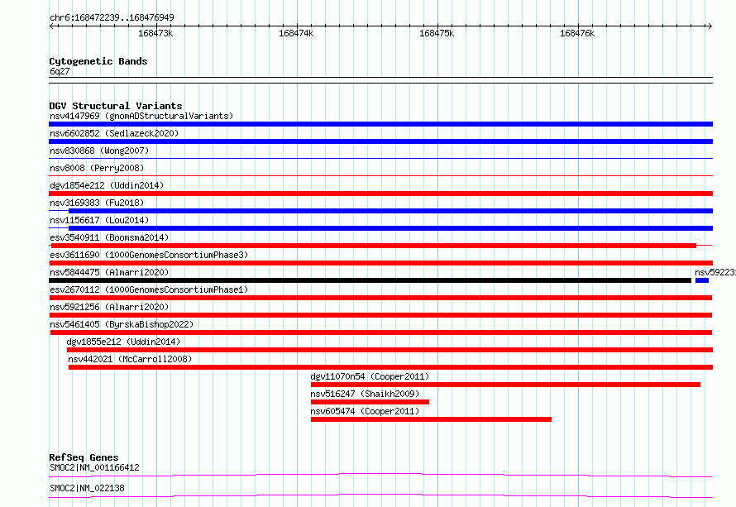Click the red dgv1854e212 variant bar
The image size is (736, 507).
click(380, 194)
